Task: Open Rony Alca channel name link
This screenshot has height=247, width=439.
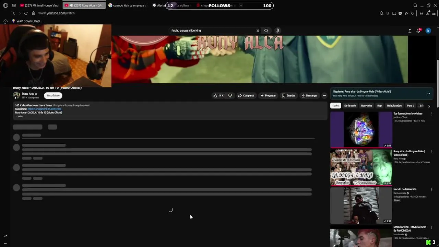Action: pyautogui.click(x=28, y=94)
